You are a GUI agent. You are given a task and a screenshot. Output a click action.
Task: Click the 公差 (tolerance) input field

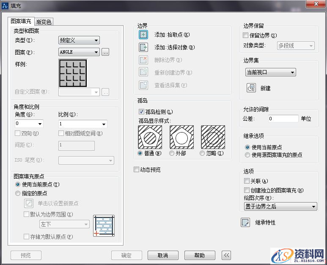(x=283, y=119)
